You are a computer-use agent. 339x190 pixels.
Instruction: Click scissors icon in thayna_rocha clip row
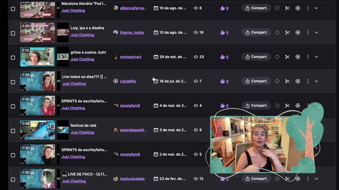click(x=287, y=32)
